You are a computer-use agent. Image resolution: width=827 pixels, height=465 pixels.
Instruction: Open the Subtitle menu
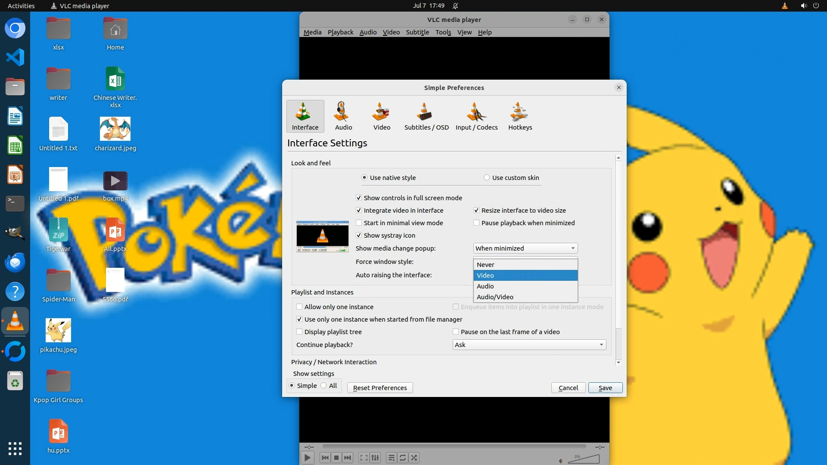[x=417, y=32]
